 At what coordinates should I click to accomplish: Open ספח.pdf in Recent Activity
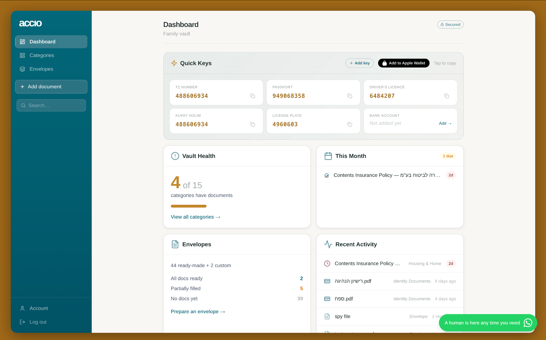pos(390,299)
